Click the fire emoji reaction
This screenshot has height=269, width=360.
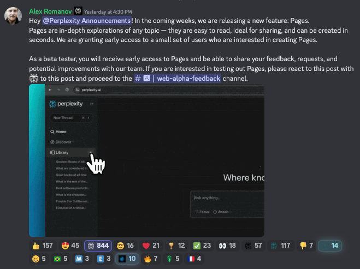click(x=152, y=259)
